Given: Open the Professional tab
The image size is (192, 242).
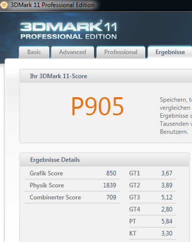Looking at the screenshot, I should coord(121,52).
